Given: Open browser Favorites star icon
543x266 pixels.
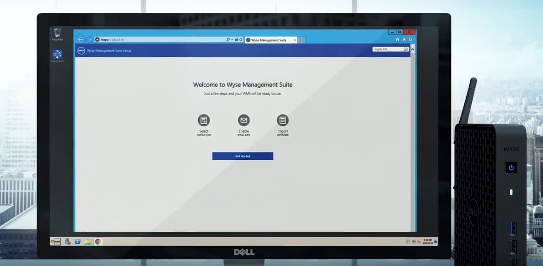Looking at the screenshot, I should (x=404, y=40).
